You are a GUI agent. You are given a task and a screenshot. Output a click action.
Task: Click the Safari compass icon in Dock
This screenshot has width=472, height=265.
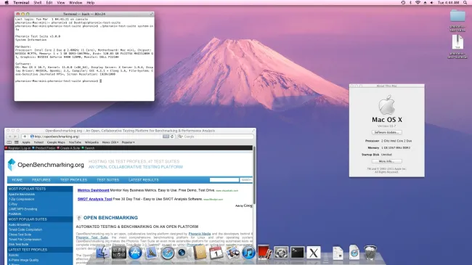[167, 253]
